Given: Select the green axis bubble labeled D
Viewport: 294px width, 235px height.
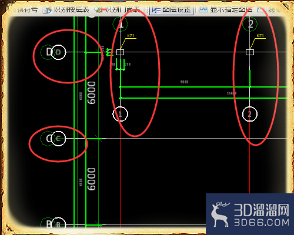Looking at the screenshot, I should tap(48, 52).
